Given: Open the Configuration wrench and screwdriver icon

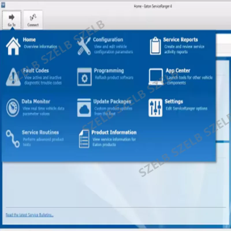Looking at the screenshot, I should coord(84,46).
